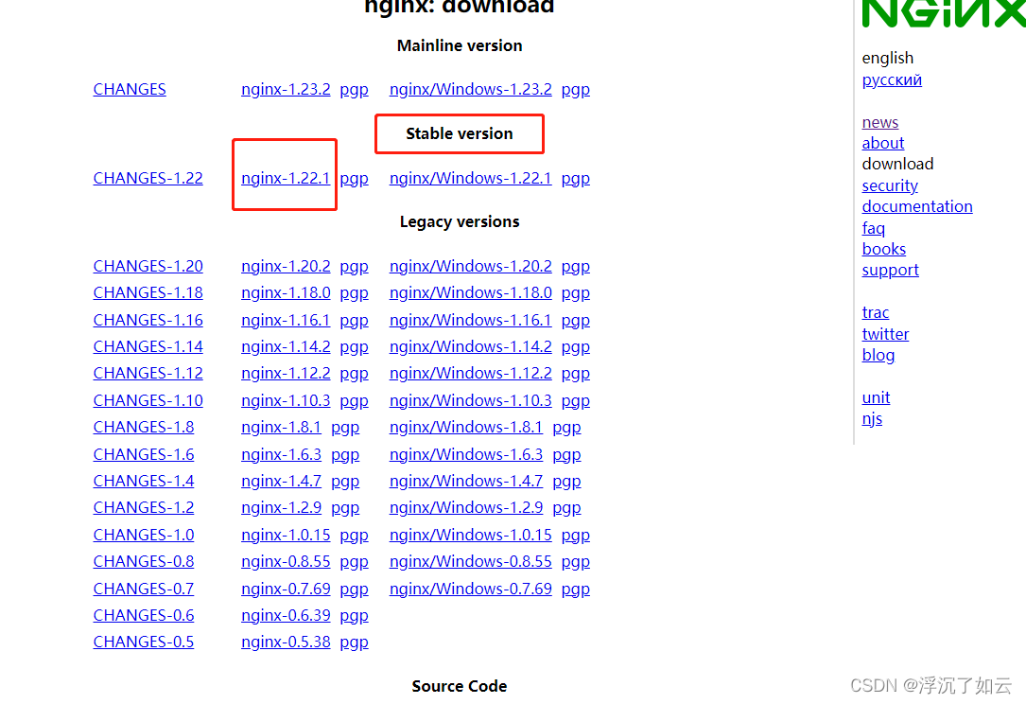1026x704 pixels.
Task: Download nginx-0.8.55 source
Action: 286,561
